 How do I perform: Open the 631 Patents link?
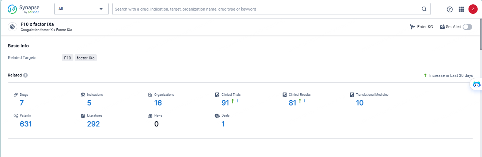click(x=26, y=124)
